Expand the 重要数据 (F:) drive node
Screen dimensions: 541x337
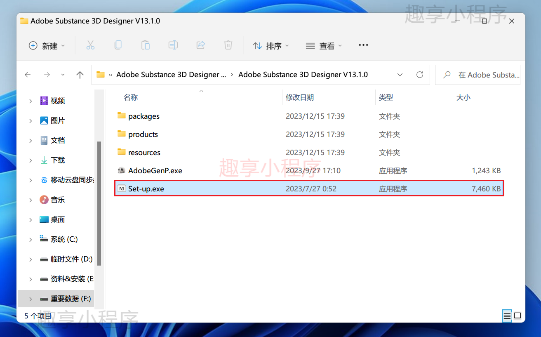click(x=31, y=299)
